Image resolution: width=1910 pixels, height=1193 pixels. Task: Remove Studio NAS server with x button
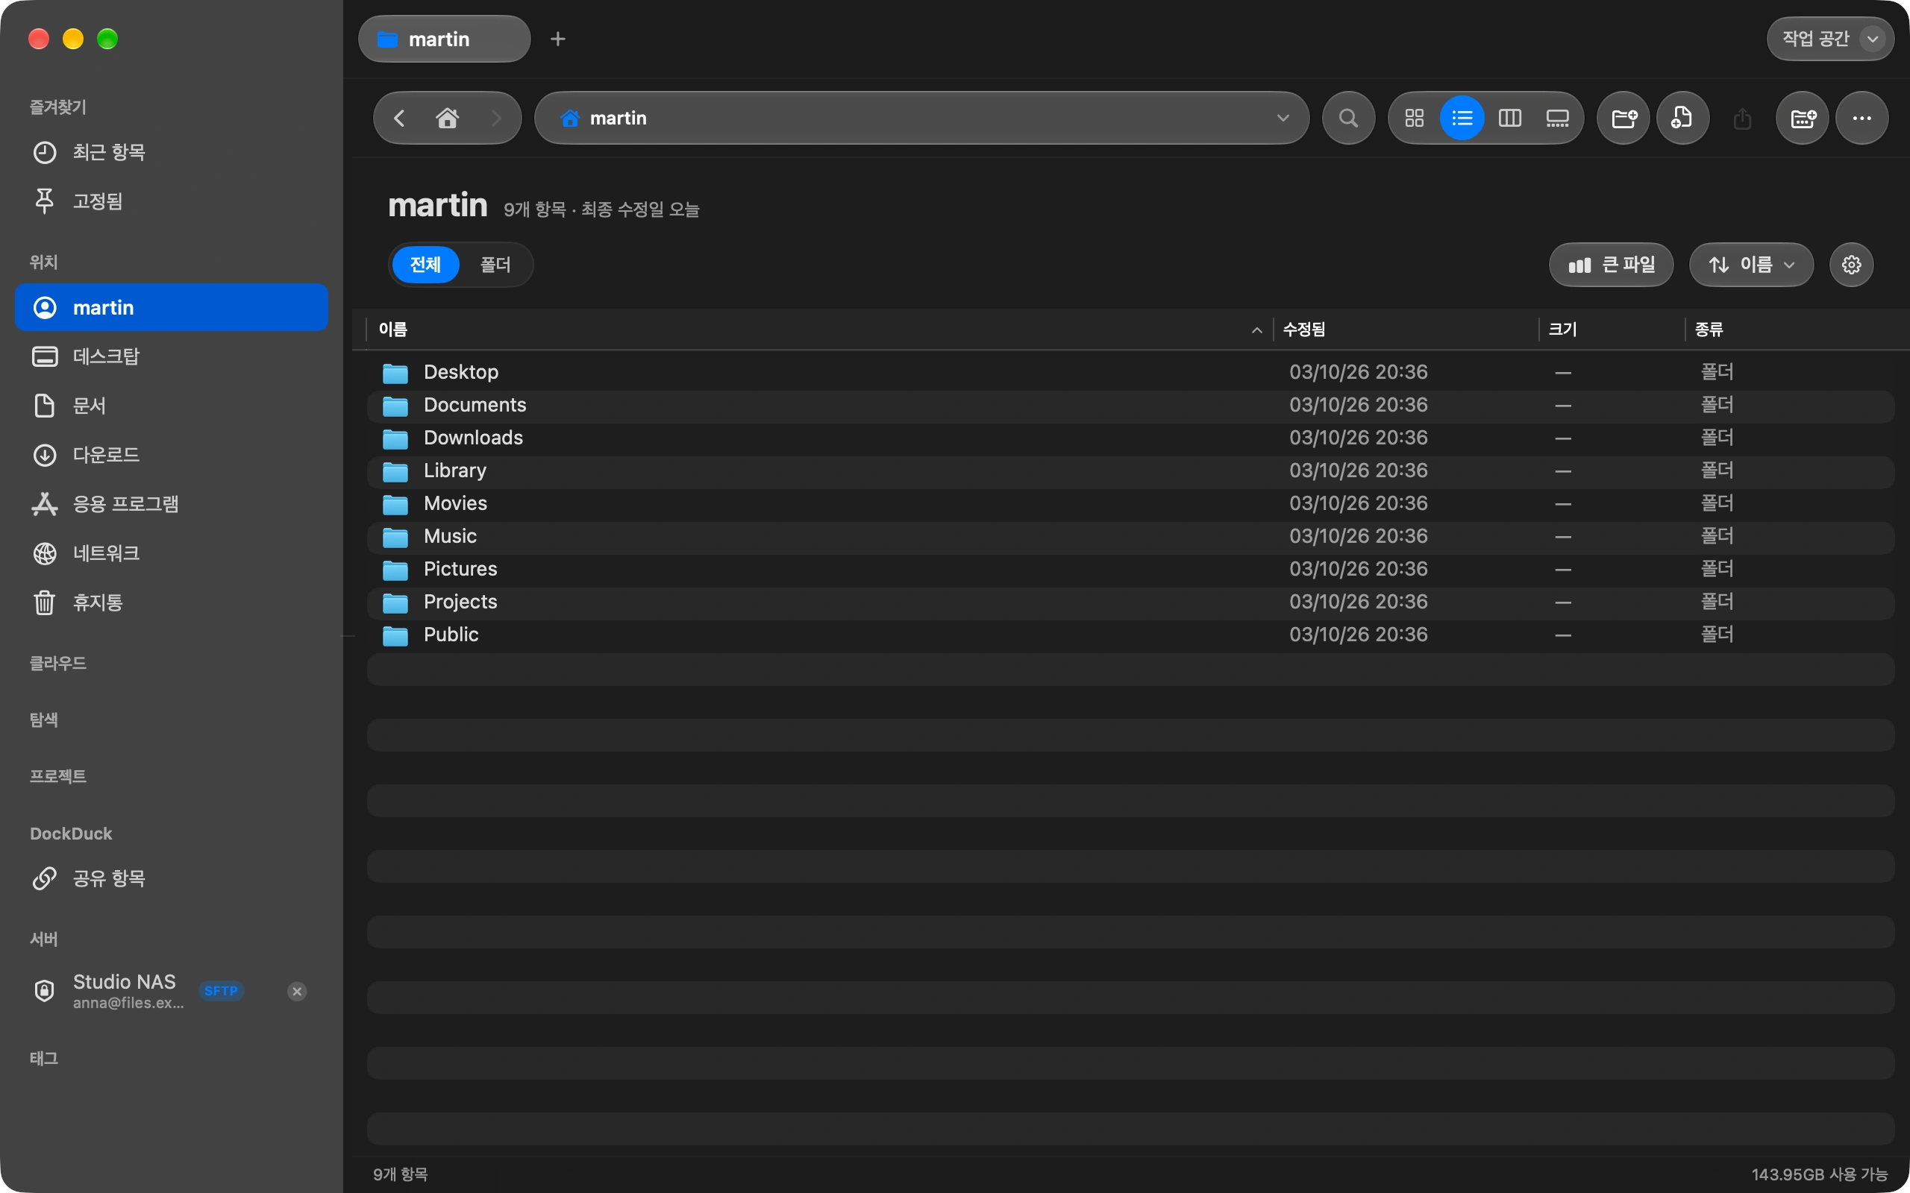297,992
